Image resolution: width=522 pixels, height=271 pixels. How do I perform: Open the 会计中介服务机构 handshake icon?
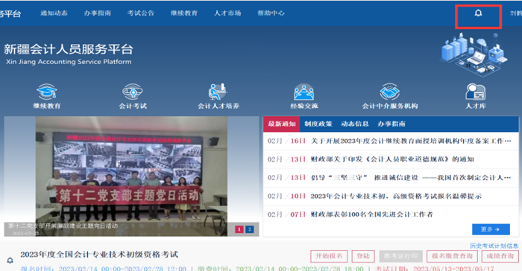click(x=390, y=92)
